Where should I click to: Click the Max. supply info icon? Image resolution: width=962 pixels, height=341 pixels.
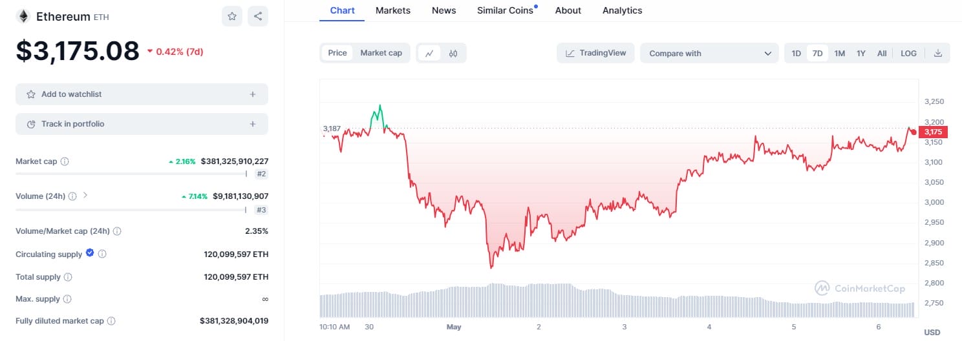point(67,299)
